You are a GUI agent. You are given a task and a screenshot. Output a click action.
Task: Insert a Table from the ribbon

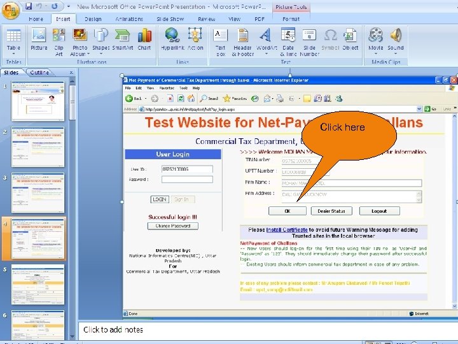(13, 43)
